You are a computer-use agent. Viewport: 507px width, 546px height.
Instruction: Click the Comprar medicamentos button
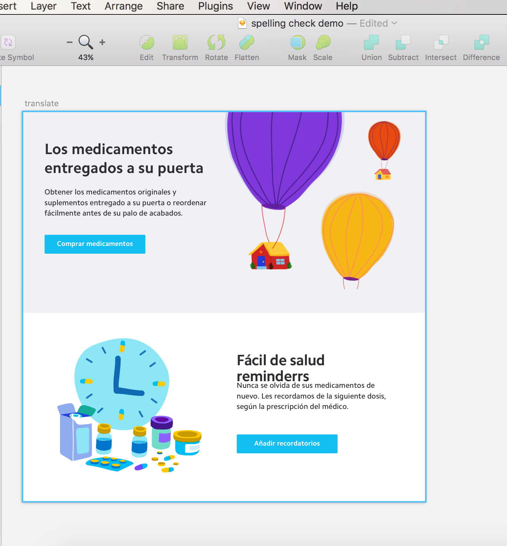pyautogui.click(x=95, y=244)
